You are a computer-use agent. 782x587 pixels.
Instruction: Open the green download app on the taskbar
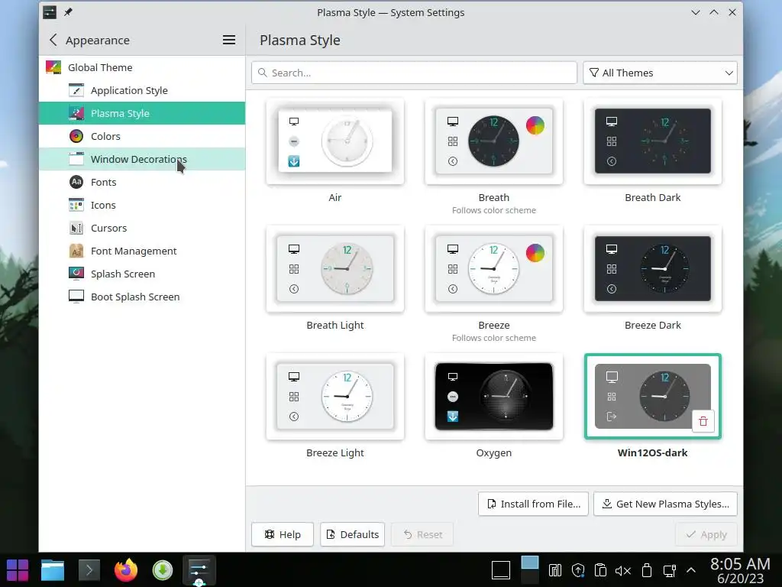click(163, 570)
